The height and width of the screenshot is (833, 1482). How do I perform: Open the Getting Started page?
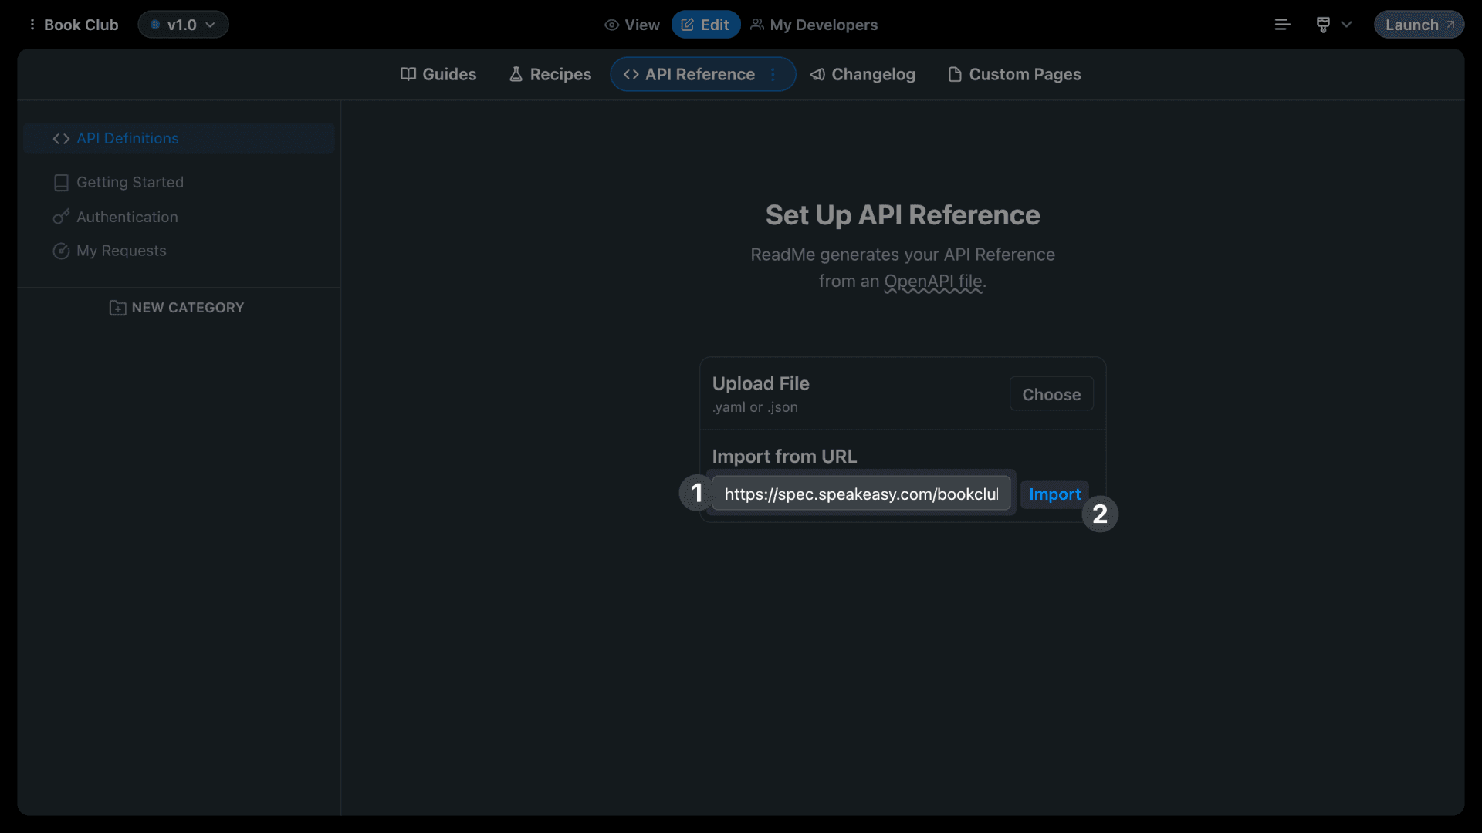click(130, 182)
